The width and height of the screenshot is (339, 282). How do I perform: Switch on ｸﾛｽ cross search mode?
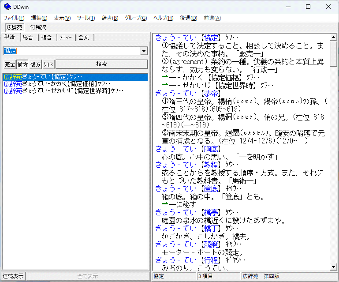pos(48,64)
